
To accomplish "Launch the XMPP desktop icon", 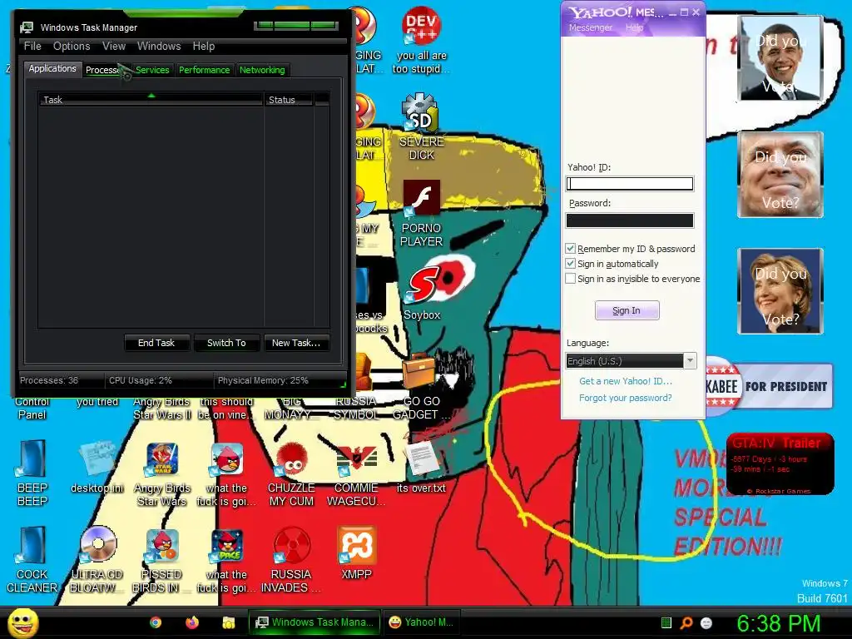I will point(356,545).
